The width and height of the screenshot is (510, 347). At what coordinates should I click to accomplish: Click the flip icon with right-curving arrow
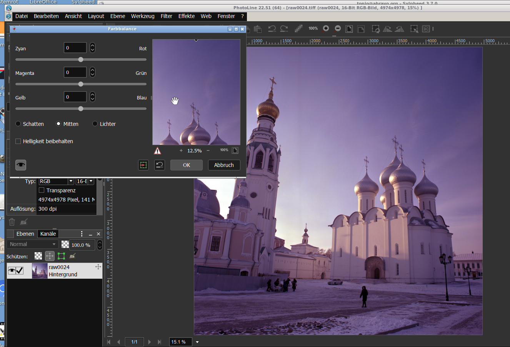coord(387,29)
